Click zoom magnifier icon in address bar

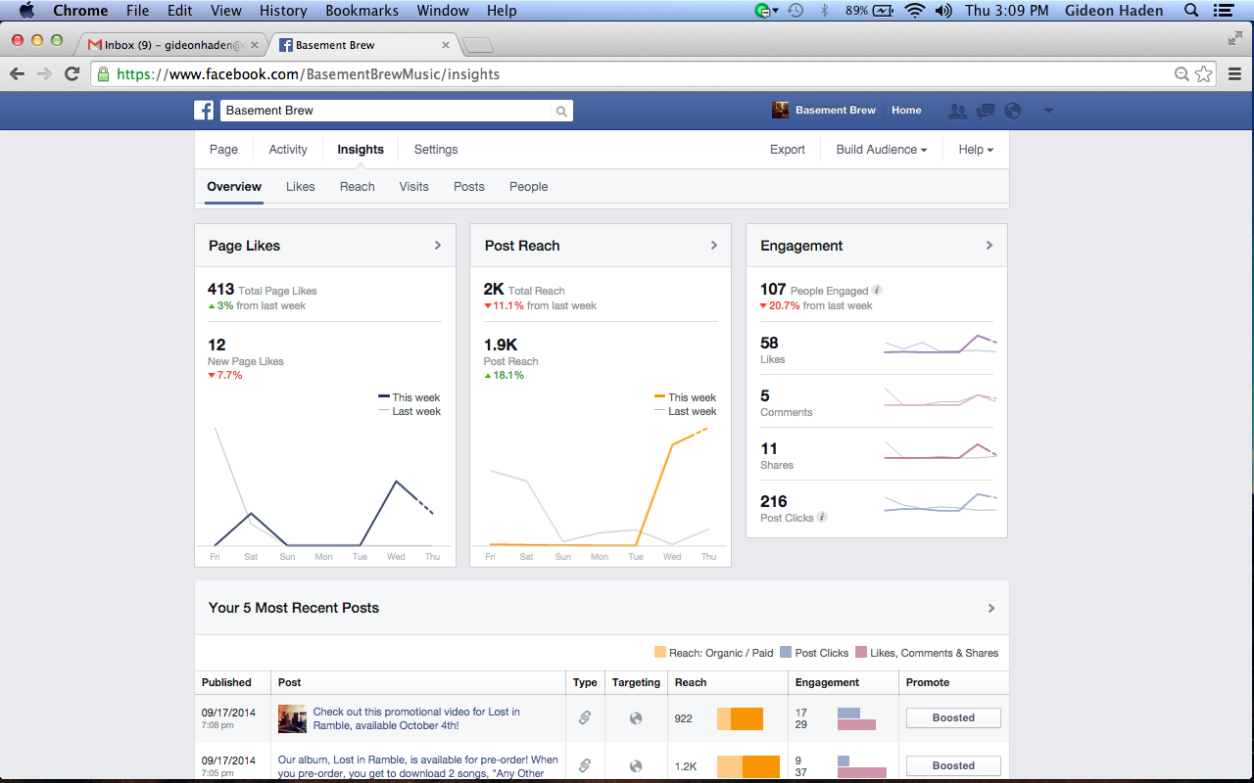point(1182,73)
